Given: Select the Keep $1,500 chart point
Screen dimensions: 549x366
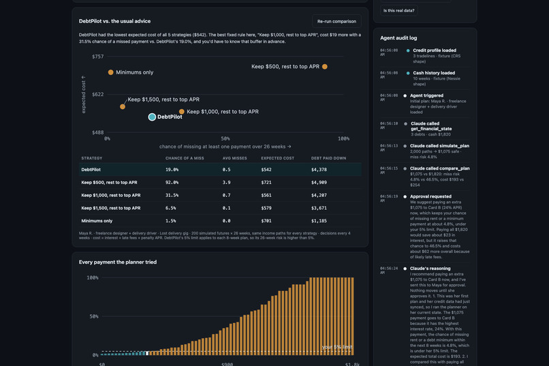Looking at the screenshot, I should [123, 106].
